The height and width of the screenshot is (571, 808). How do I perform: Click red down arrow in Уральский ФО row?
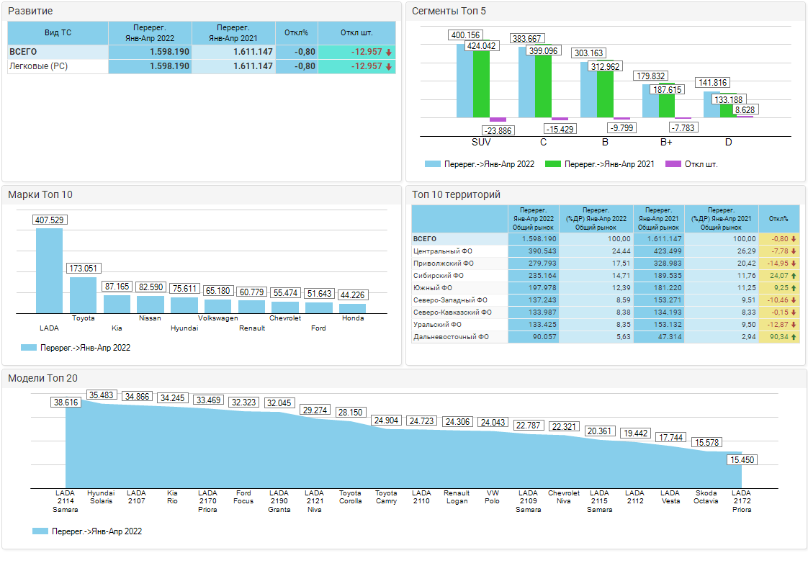point(794,325)
